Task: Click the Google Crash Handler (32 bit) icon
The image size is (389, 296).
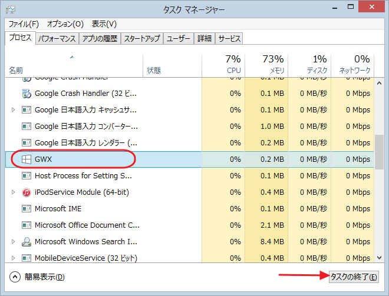Action: 26,94
